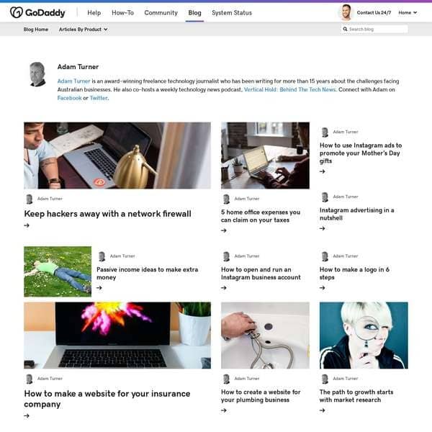This screenshot has width=432, height=432.
Task: Click the arrow under Instagram advertising in a nutshell
Action: click(x=322, y=228)
